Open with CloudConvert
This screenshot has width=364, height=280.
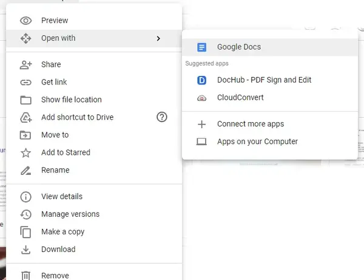[270, 98]
